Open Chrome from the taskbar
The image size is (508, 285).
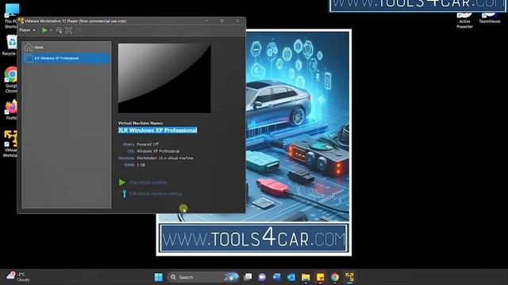click(335, 277)
